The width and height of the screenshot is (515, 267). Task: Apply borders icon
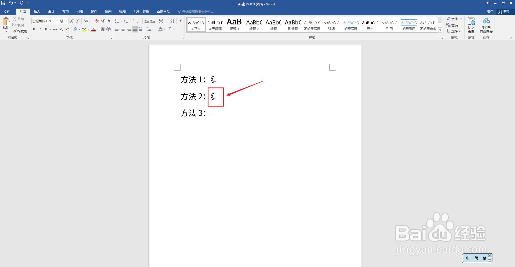[169, 29]
